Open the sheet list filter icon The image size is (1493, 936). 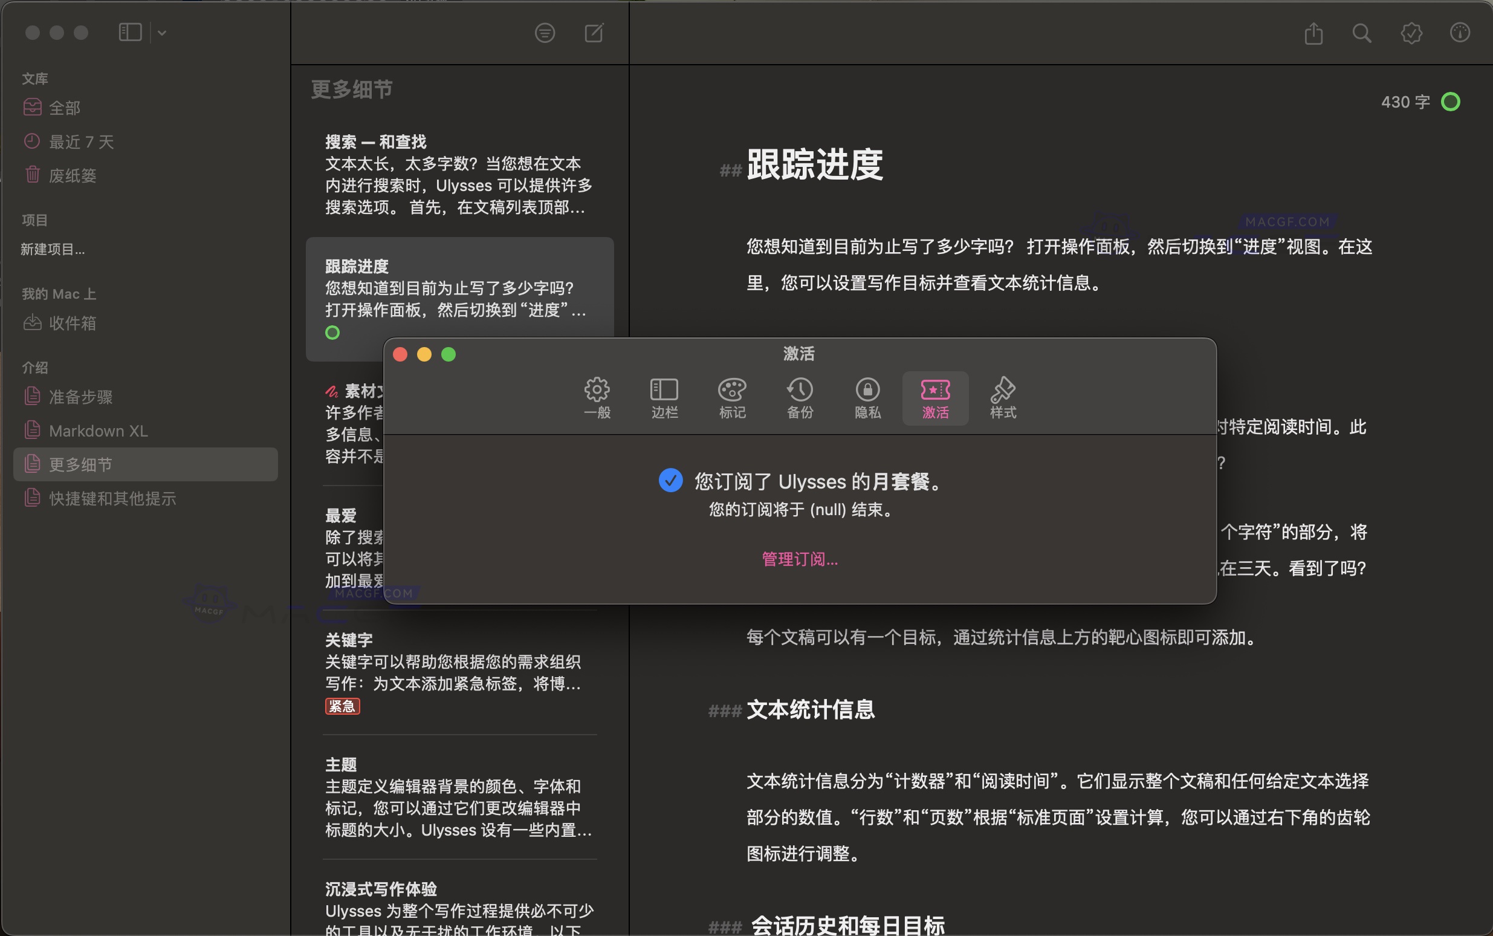point(544,33)
